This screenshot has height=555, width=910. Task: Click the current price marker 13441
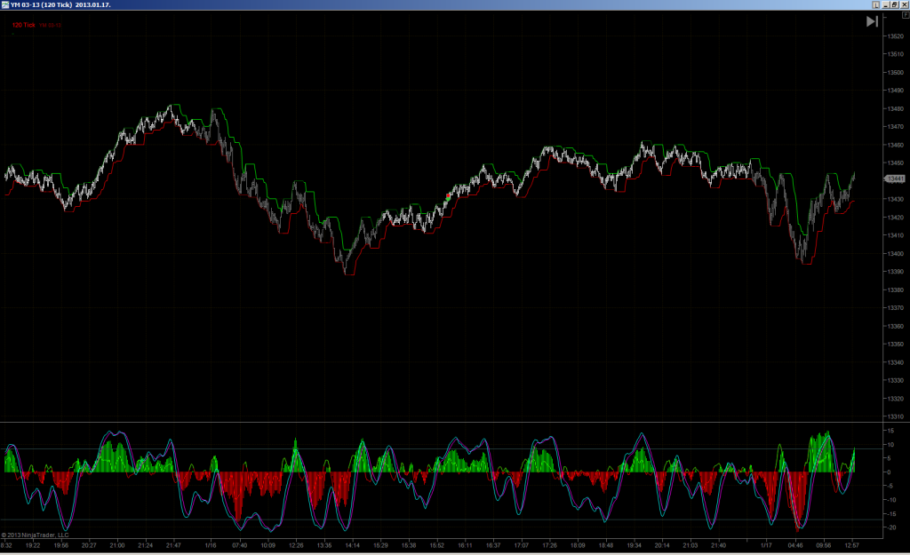(x=894, y=178)
